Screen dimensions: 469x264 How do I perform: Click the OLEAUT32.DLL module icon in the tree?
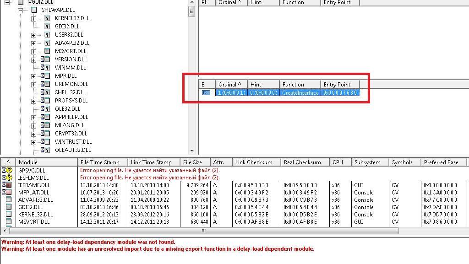pos(45,150)
